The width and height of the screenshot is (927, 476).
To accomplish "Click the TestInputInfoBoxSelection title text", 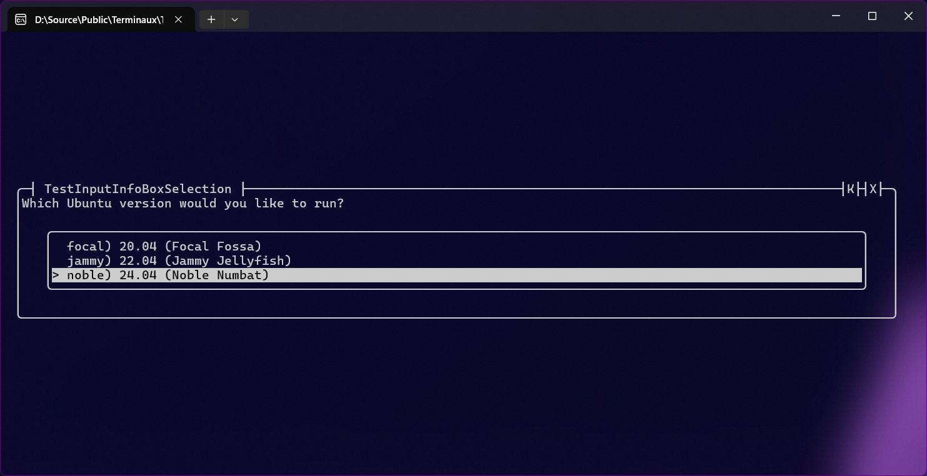I will [x=138, y=189].
